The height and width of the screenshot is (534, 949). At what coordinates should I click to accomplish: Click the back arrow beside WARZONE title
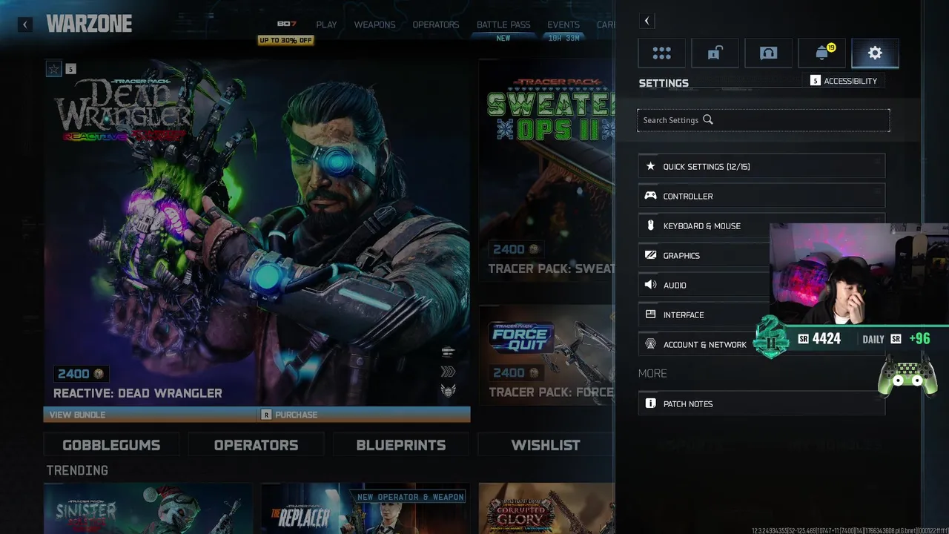point(24,24)
